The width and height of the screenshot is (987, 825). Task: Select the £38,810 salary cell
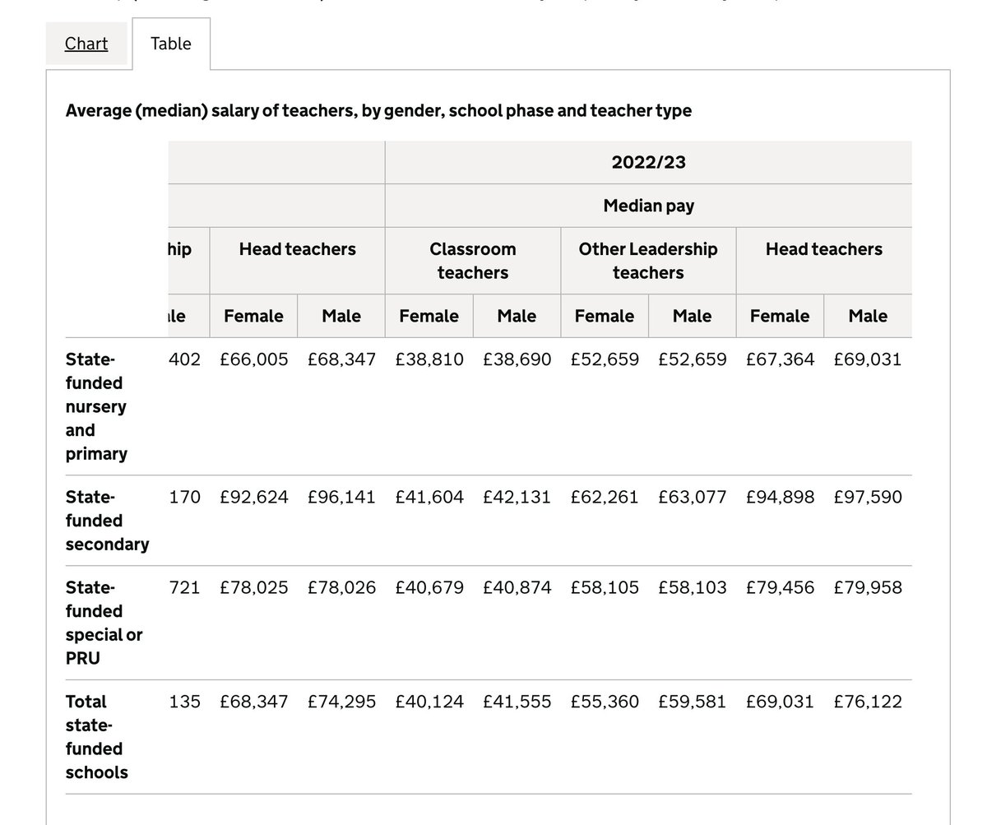(x=429, y=359)
